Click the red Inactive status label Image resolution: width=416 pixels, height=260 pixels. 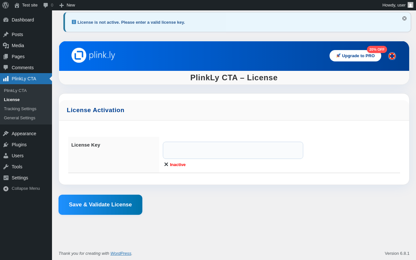(178, 165)
